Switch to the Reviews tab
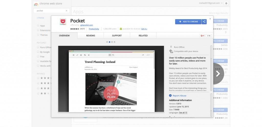 pyautogui.click(x=91, y=36)
